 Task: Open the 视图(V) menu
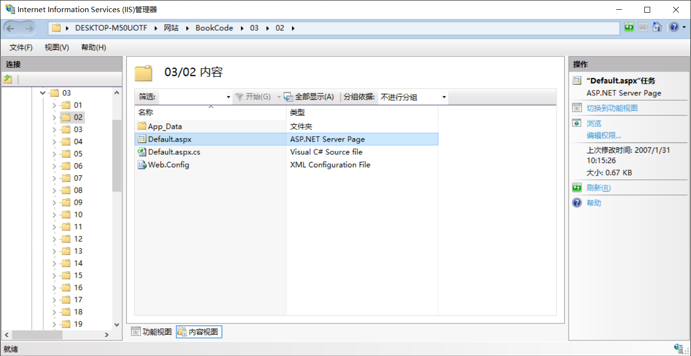57,47
